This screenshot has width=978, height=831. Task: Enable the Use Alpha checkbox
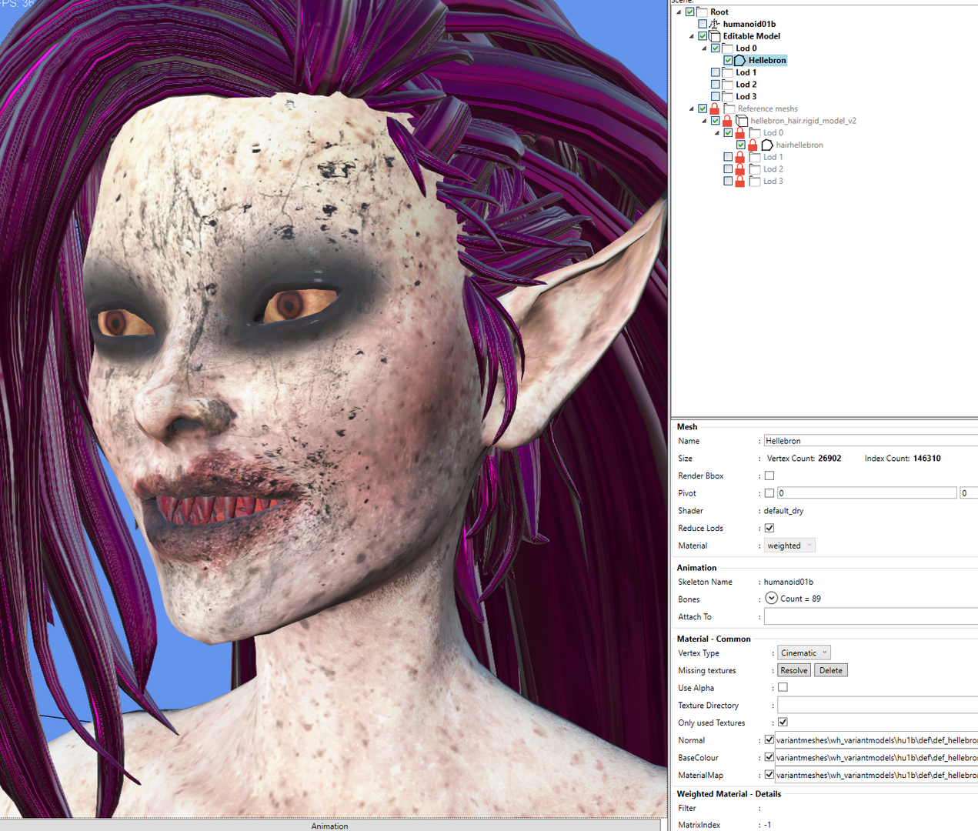(783, 687)
